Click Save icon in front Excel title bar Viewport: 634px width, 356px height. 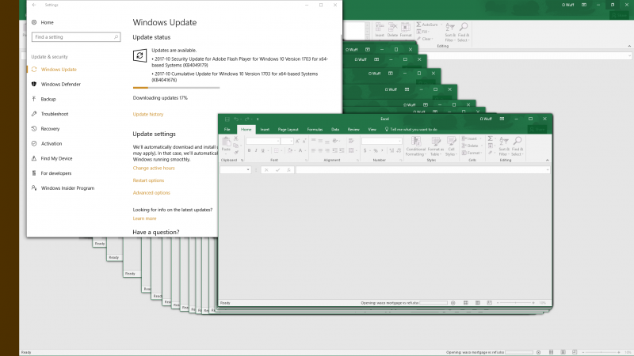coord(226,119)
